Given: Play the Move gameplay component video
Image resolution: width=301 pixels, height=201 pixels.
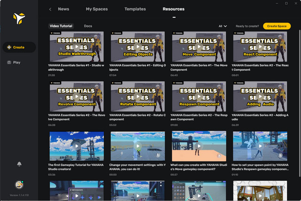Looking at the screenshot, I should click(199, 146).
